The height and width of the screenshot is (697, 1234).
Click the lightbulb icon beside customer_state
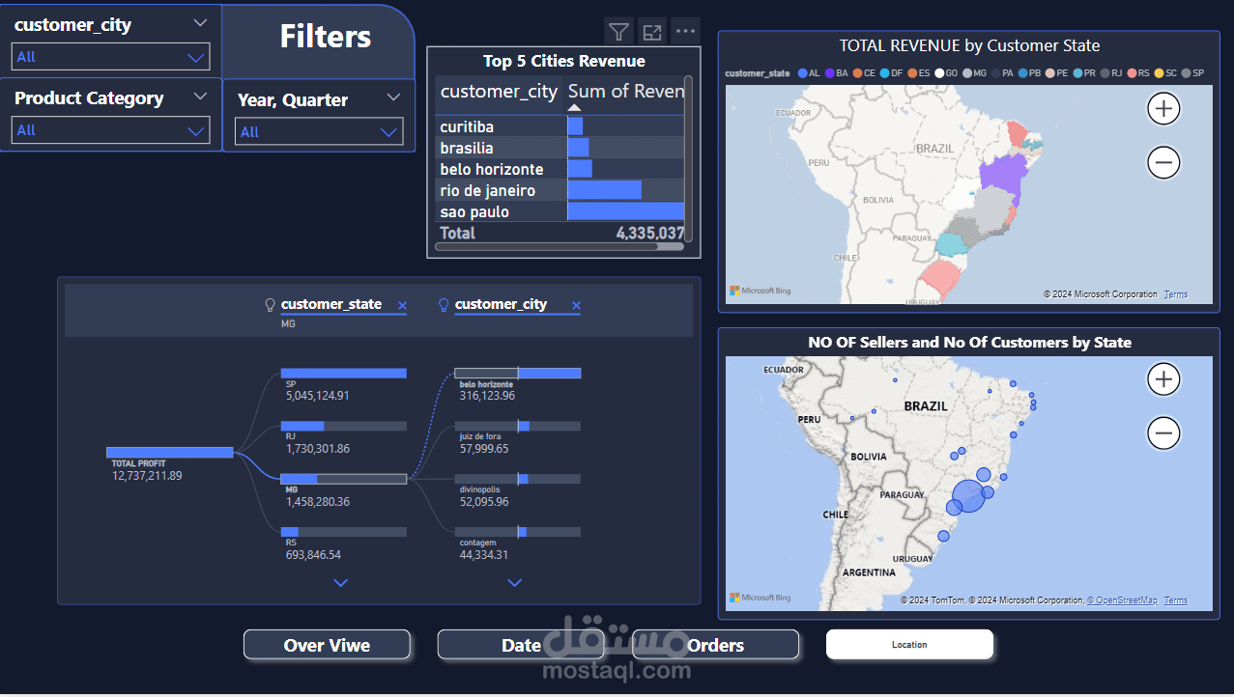271,305
